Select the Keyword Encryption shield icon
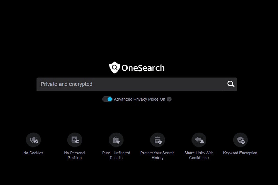278x185 pixels. pos(240,140)
